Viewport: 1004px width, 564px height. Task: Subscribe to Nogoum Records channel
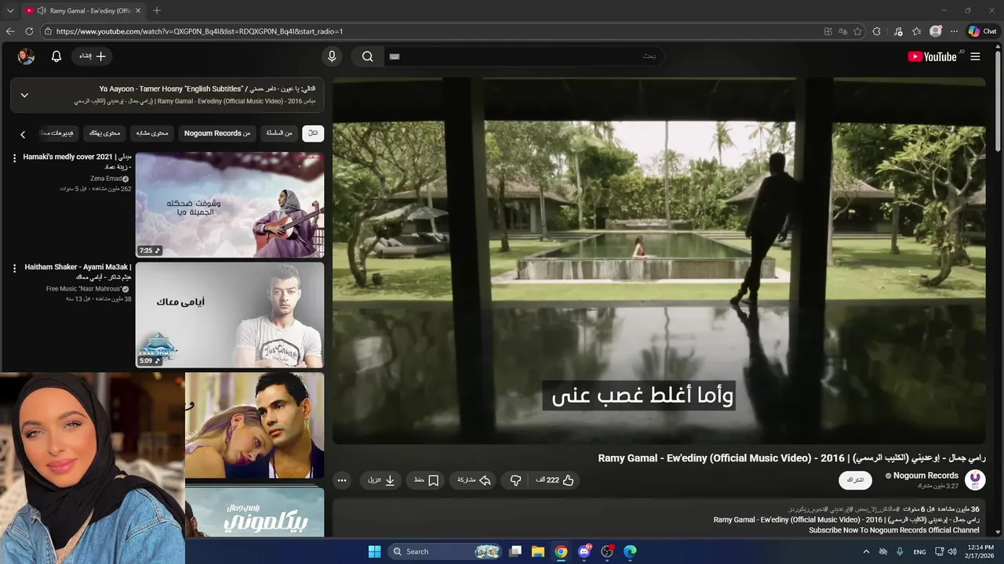pos(855,479)
